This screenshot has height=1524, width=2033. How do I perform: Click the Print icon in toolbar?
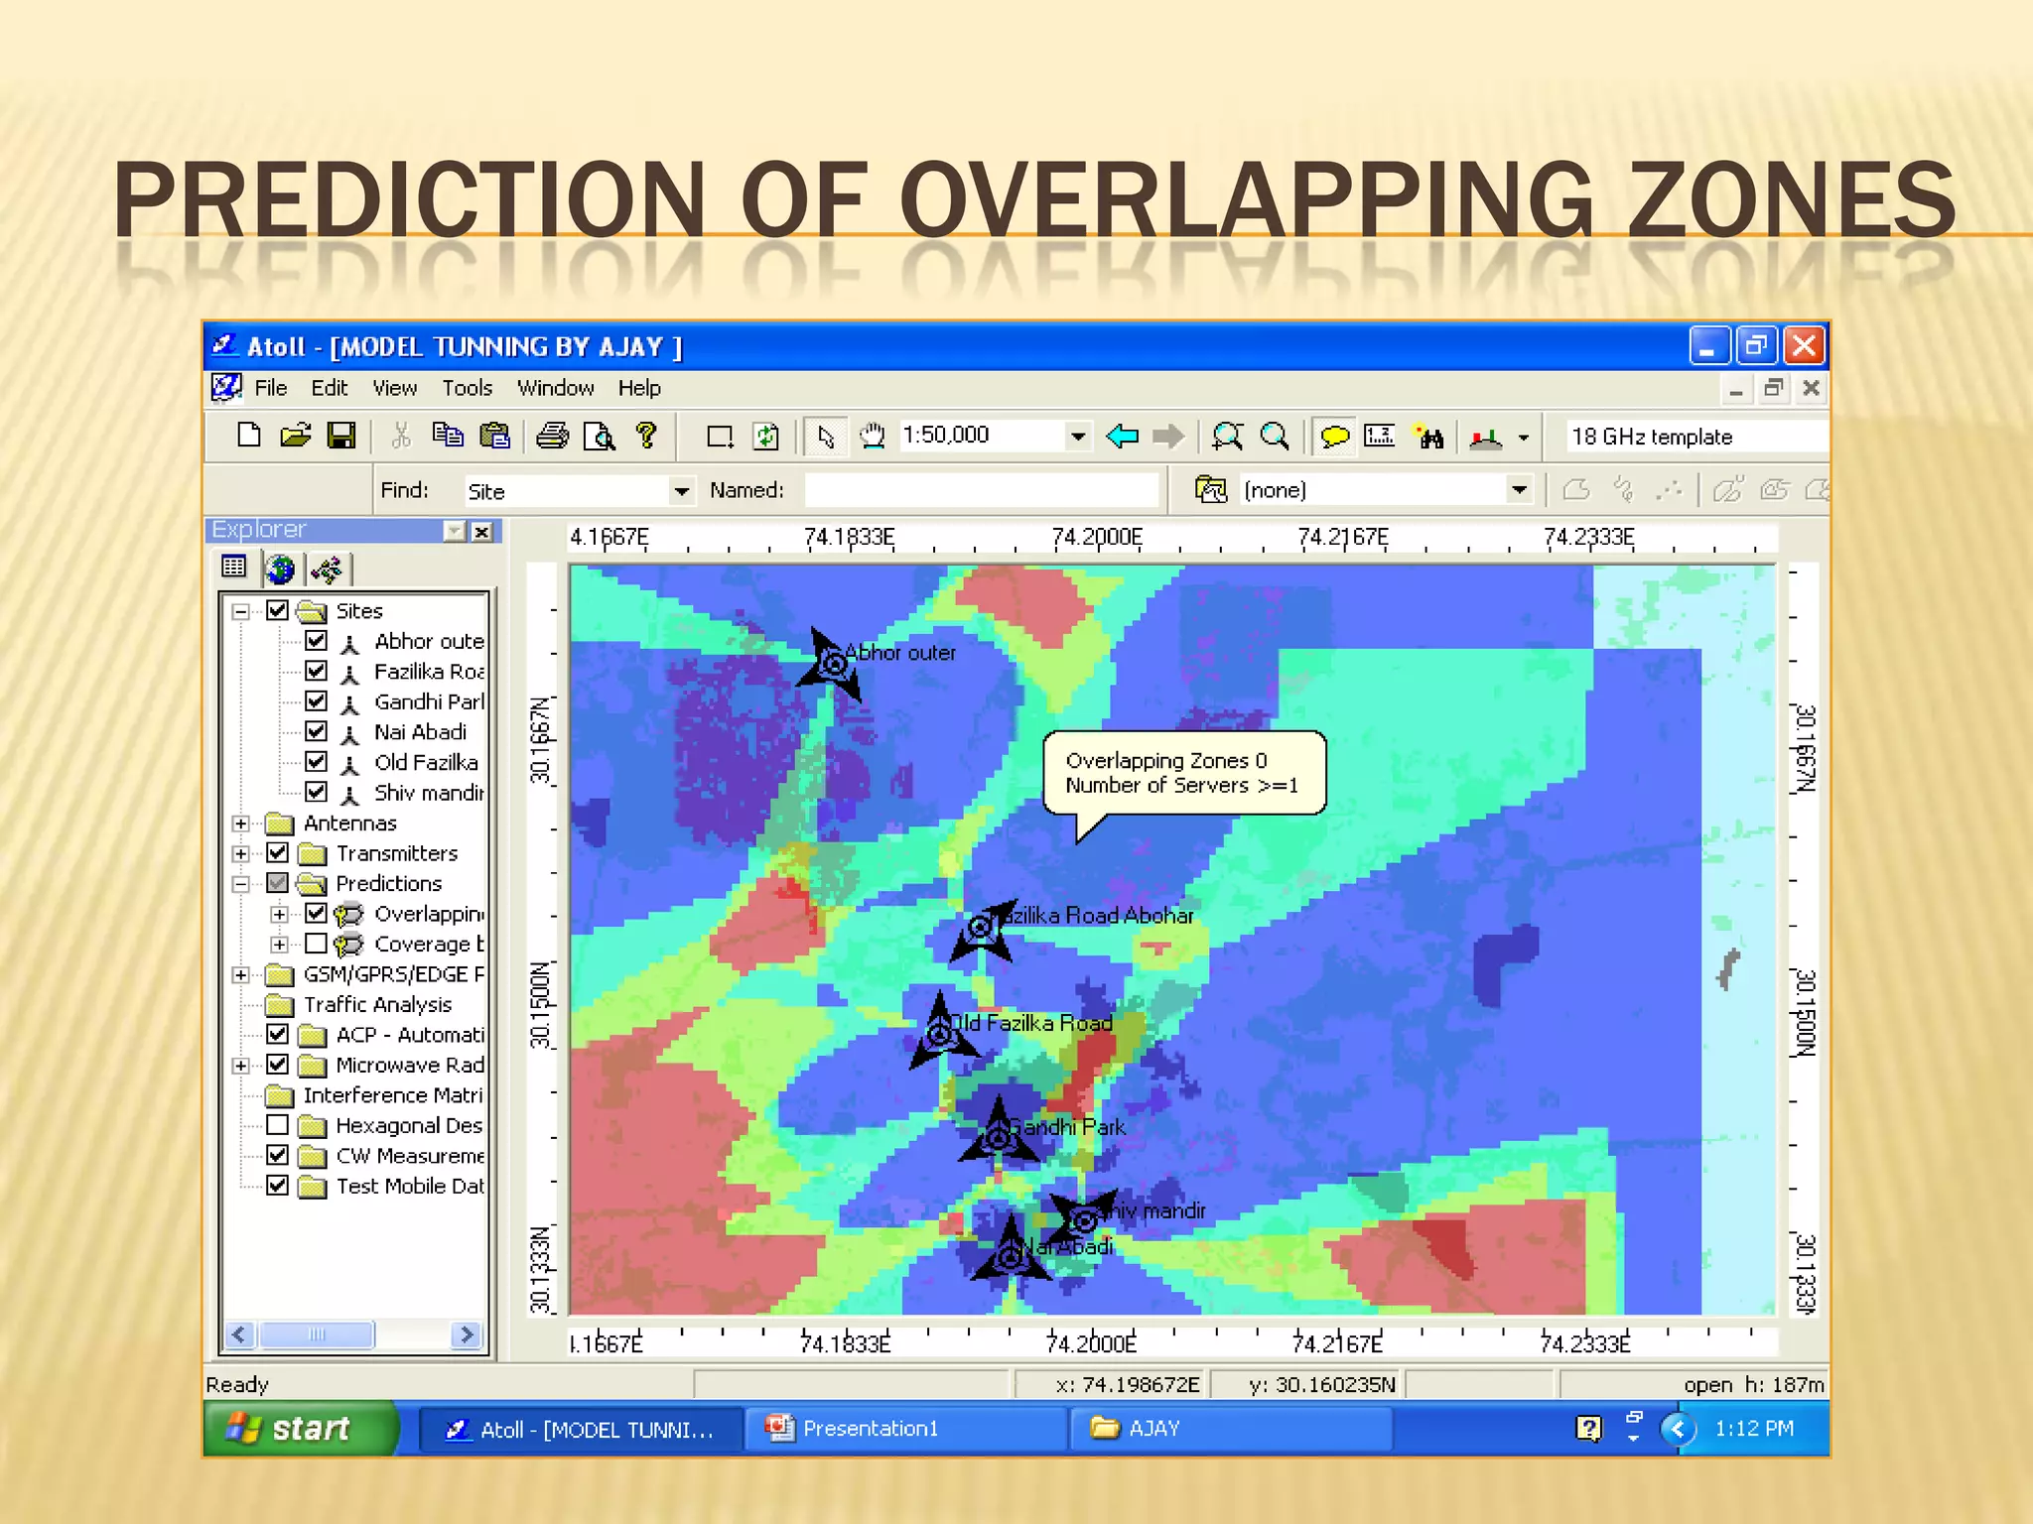point(552,436)
